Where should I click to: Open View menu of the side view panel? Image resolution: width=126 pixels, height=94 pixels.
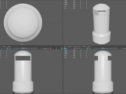pos(65,47)
